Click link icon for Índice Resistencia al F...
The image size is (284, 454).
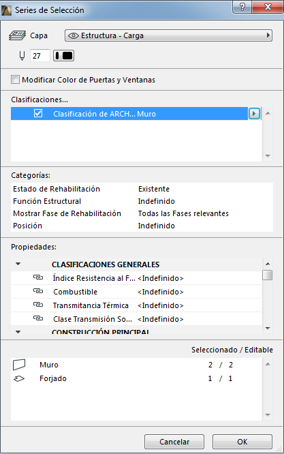(38, 277)
